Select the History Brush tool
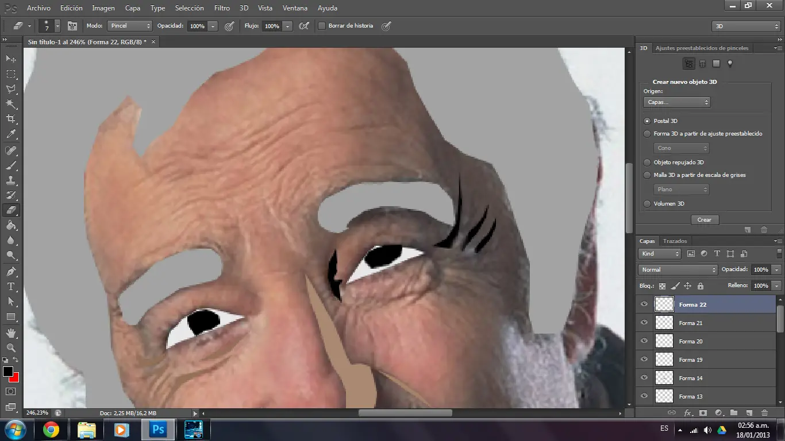785x441 pixels. (x=11, y=195)
